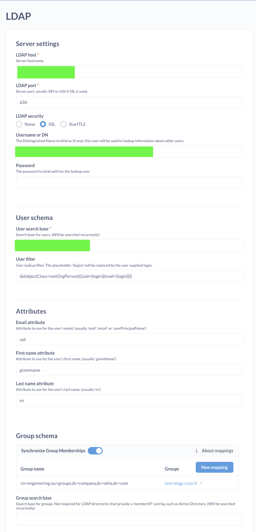
Task: Click the New mapping button
Action: pyautogui.click(x=214, y=467)
